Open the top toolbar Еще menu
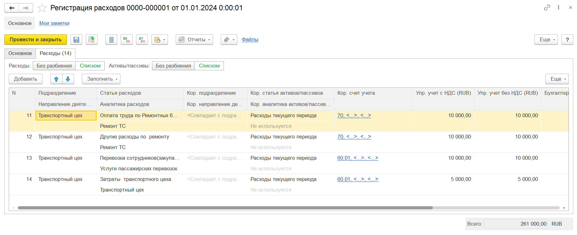This screenshot has width=577, height=235. tap(546, 40)
